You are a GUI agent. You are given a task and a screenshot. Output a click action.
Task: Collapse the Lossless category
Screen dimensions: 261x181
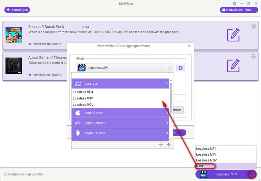(x=120, y=84)
